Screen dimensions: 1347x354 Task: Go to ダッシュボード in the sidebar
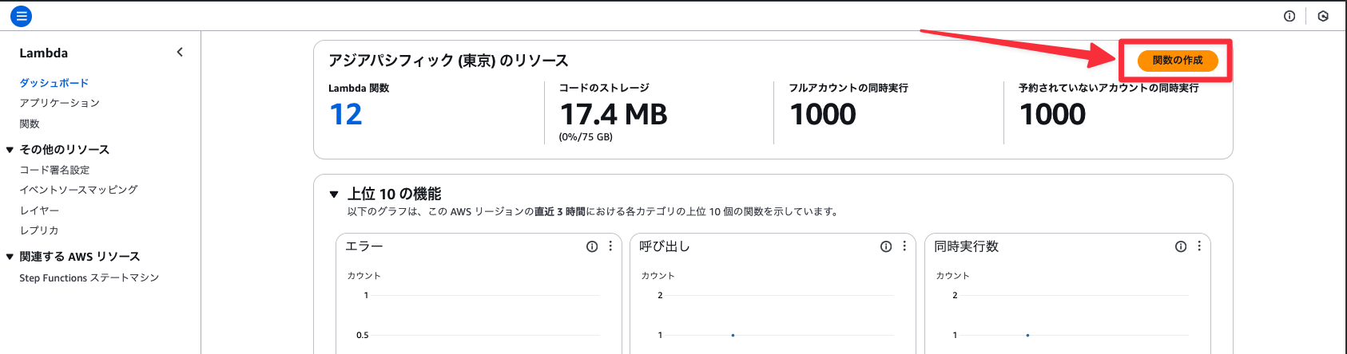point(54,83)
